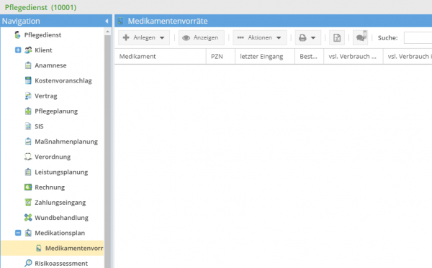Click the export to Excel icon
Viewport: 432px width, 268px height.
[x=337, y=37]
